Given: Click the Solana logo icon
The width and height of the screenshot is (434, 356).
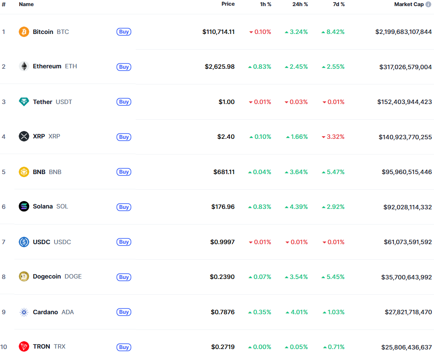Looking at the screenshot, I should coord(24,207).
